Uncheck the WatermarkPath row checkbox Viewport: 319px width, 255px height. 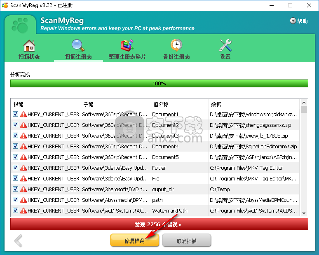click(x=16, y=211)
